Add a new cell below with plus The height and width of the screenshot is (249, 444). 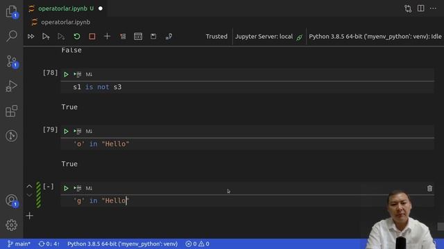tap(29, 216)
